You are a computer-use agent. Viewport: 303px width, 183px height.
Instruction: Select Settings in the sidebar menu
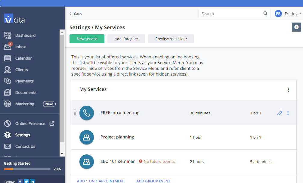point(22,135)
